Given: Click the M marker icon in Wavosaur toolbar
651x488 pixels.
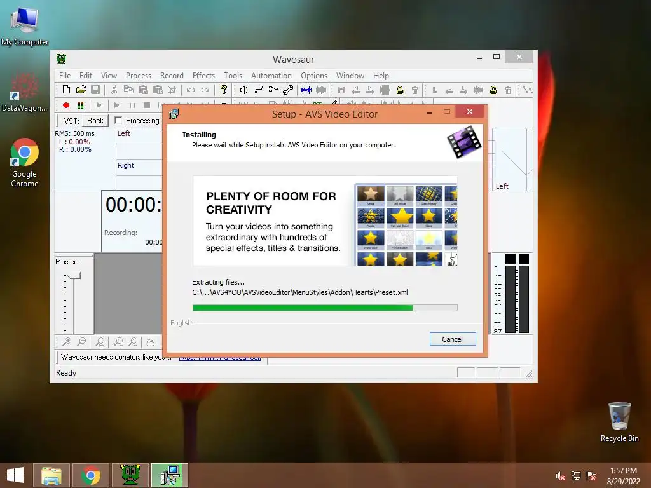Looking at the screenshot, I should tap(341, 90).
